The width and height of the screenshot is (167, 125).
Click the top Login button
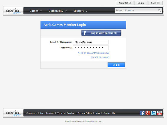point(141,3)
